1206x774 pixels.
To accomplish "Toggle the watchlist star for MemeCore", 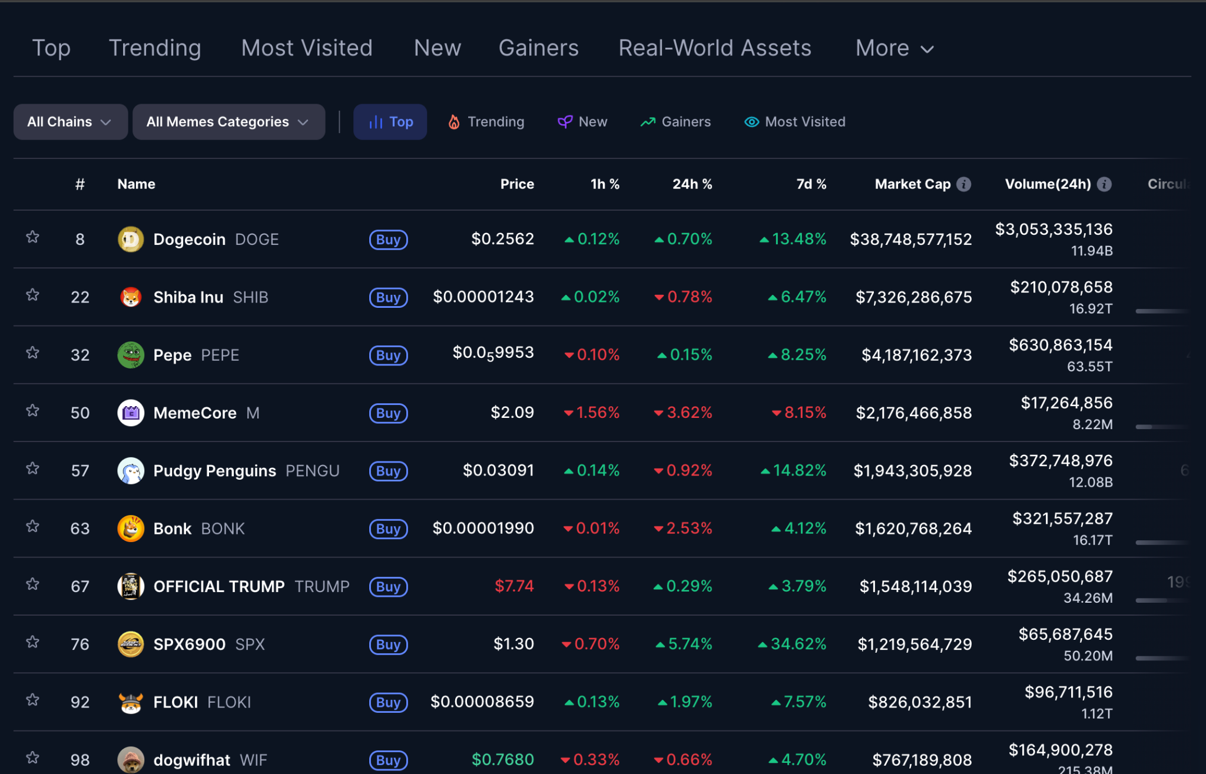I will pyautogui.click(x=33, y=411).
